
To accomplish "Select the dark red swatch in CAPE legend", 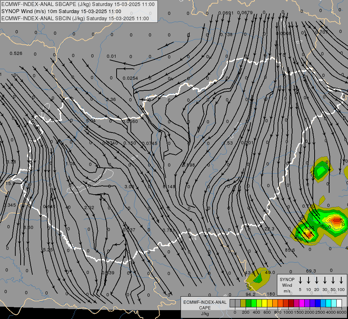I will (291, 303).
